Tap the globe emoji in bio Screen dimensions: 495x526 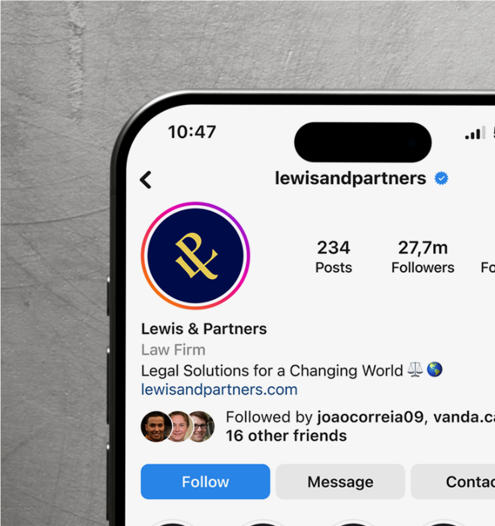435,369
